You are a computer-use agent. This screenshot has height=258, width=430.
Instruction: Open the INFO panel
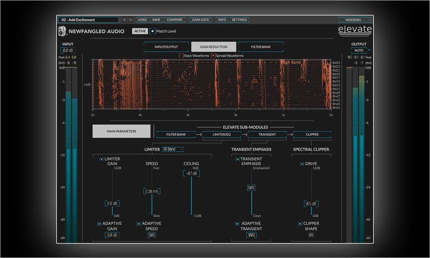(x=222, y=20)
